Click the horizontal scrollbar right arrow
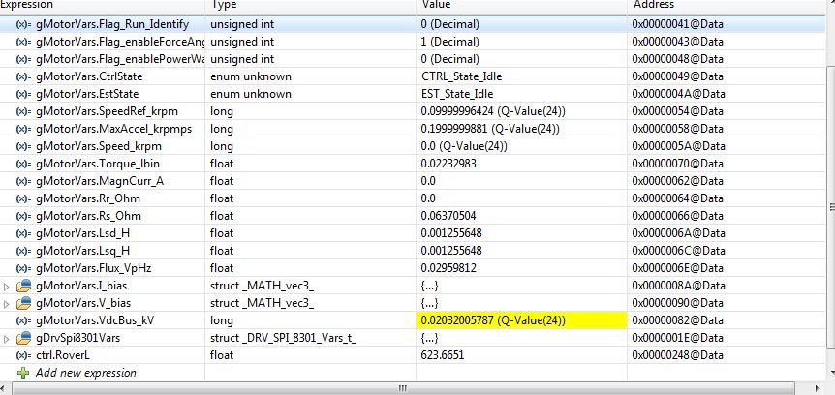The height and width of the screenshot is (395, 835). [818, 388]
